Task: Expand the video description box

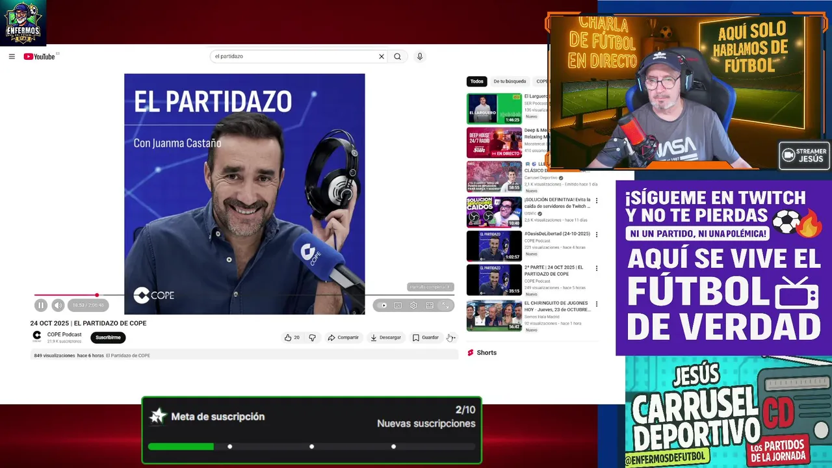Action: tap(244, 356)
